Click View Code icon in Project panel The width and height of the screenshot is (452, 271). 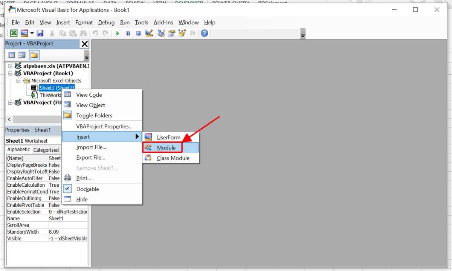12,55
